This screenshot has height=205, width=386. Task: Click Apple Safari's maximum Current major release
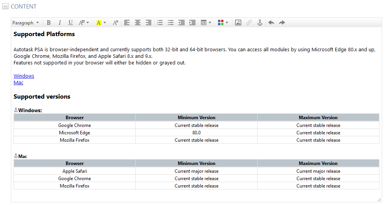click(318, 171)
